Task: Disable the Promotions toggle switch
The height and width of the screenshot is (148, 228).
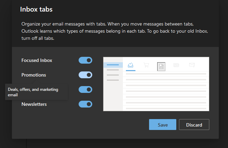Action: [85, 75]
